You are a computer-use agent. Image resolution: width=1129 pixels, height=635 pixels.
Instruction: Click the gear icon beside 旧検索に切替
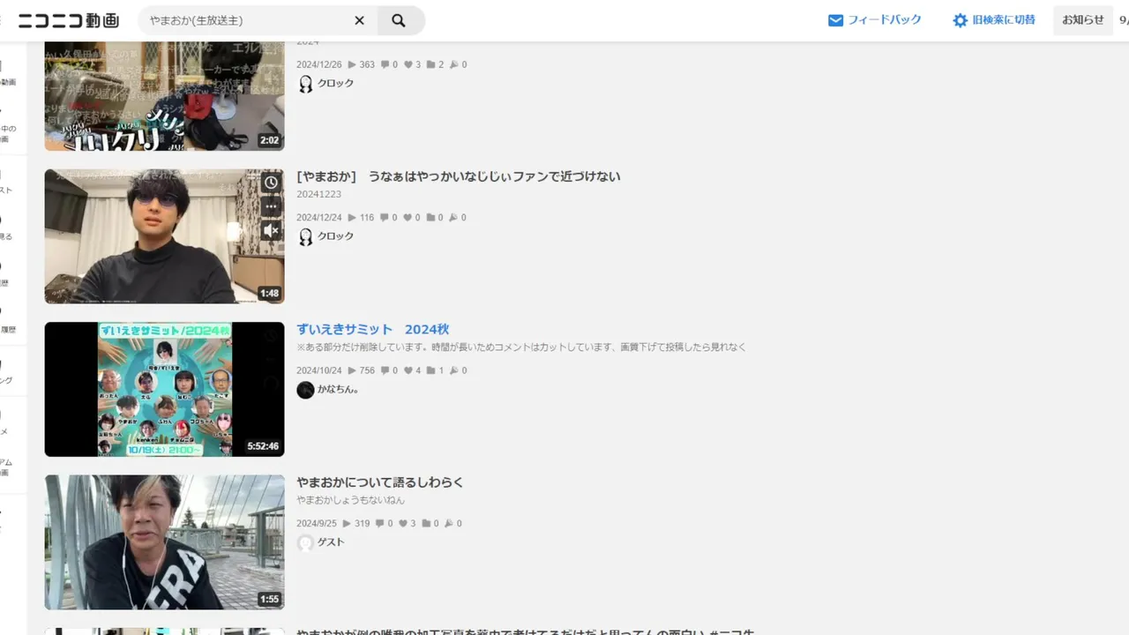tap(960, 20)
